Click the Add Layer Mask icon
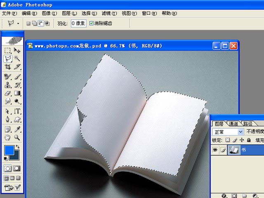Screen dimensions: 264x198 [x=234, y=196]
